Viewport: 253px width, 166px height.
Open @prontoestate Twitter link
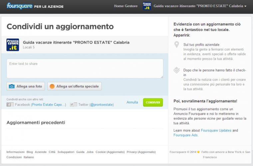pyautogui.click(x=102, y=105)
